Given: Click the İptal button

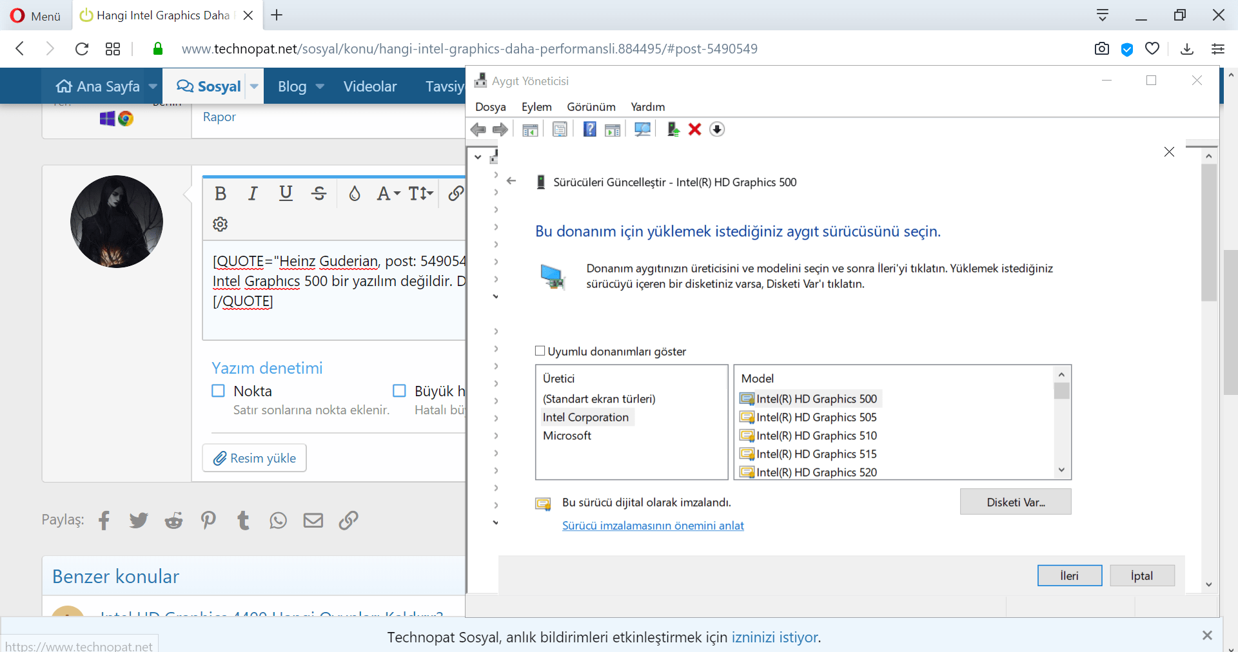Looking at the screenshot, I should click(x=1142, y=575).
